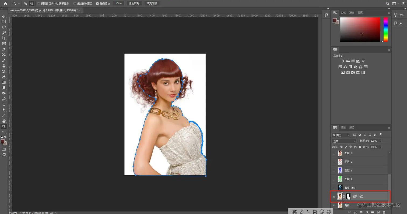
Task: Show the 图层 5 layer
Action: 334,153
